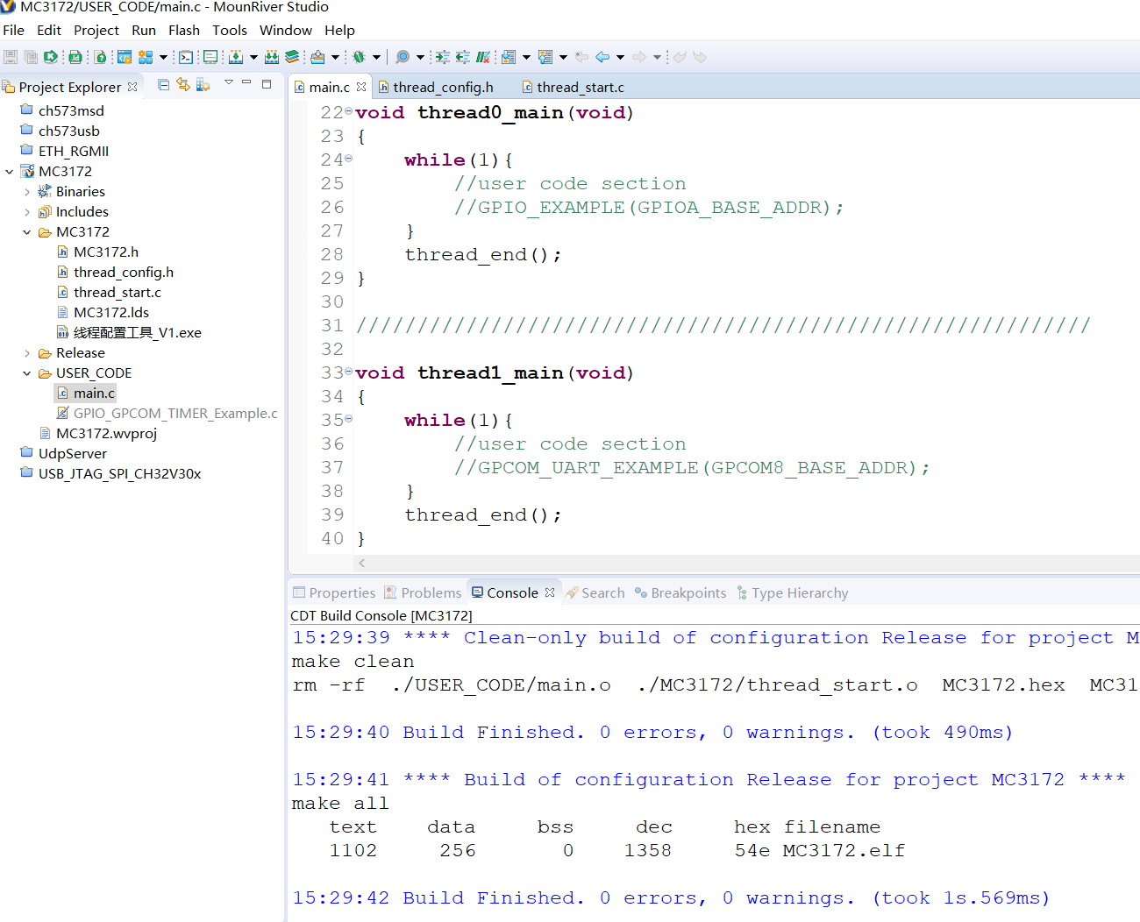Close the main.c editor tab
The image size is (1140, 922).
point(361,87)
